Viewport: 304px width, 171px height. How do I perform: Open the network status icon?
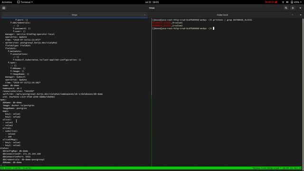coord(283,2)
